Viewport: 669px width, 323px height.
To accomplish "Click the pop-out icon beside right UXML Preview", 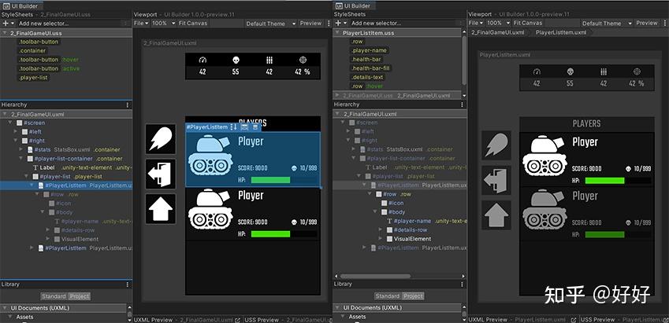I will coord(574,320).
